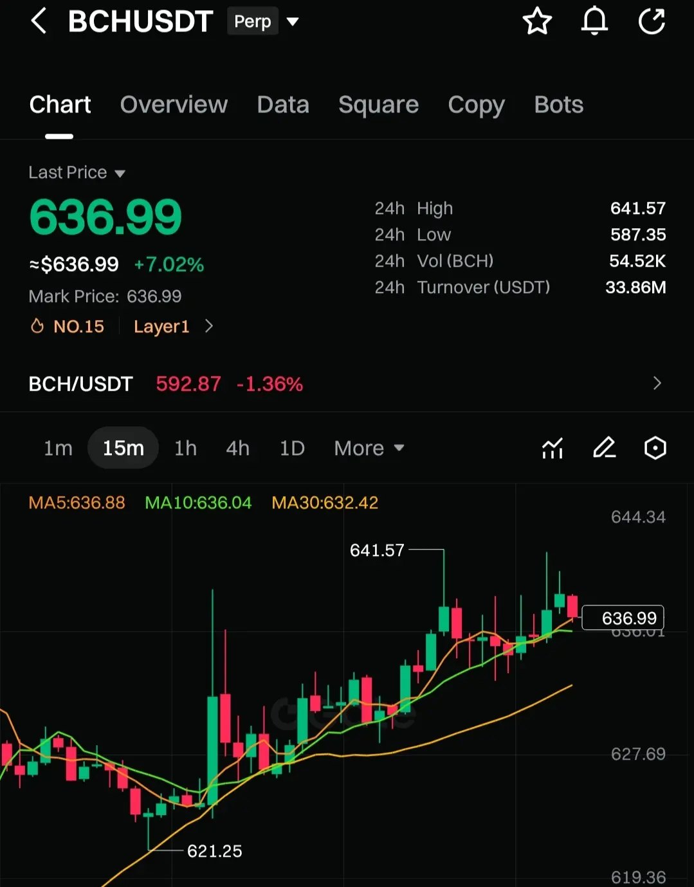This screenshot has width=694, height=887.
Task: Open the Data tab
Action: [283, 105]
